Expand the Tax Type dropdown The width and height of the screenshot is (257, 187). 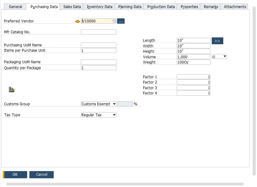pos(114,115)
